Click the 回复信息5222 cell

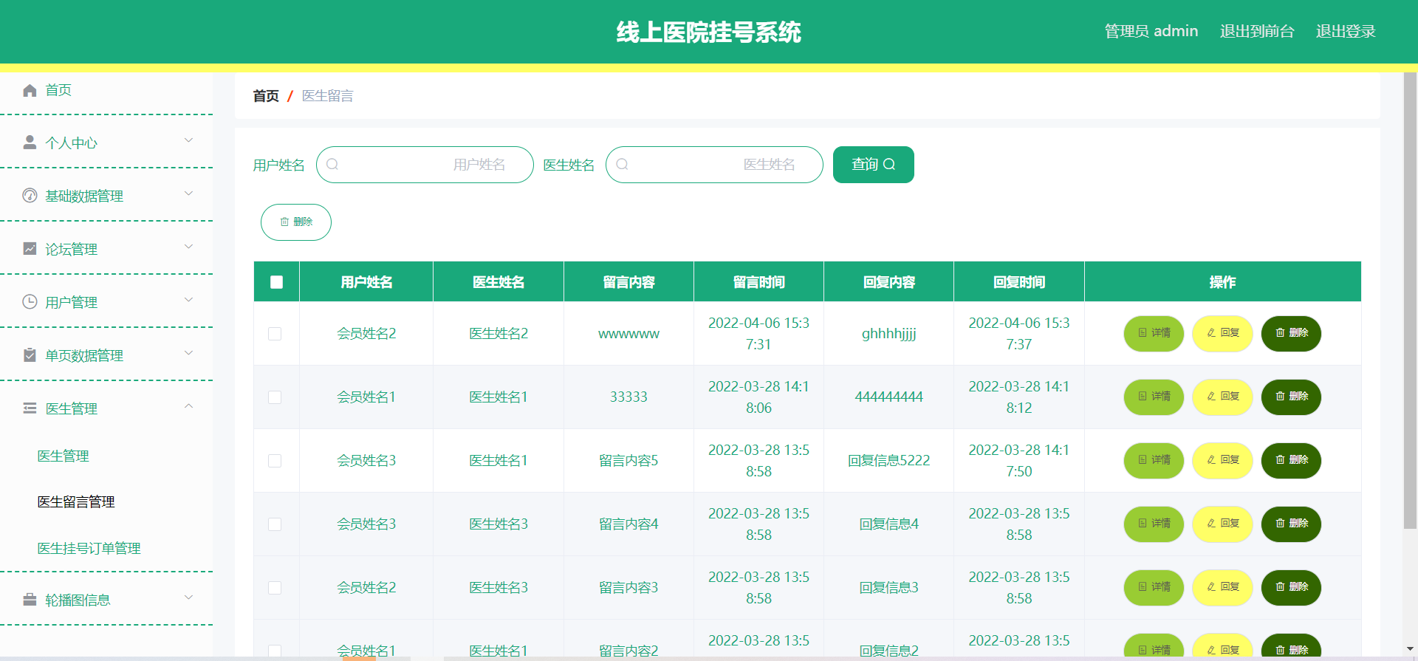tap(888, 461)
